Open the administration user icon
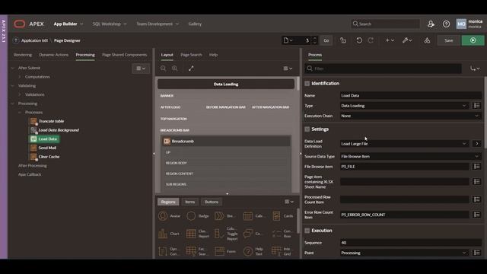The image size is (487, 274). [431, 24]
